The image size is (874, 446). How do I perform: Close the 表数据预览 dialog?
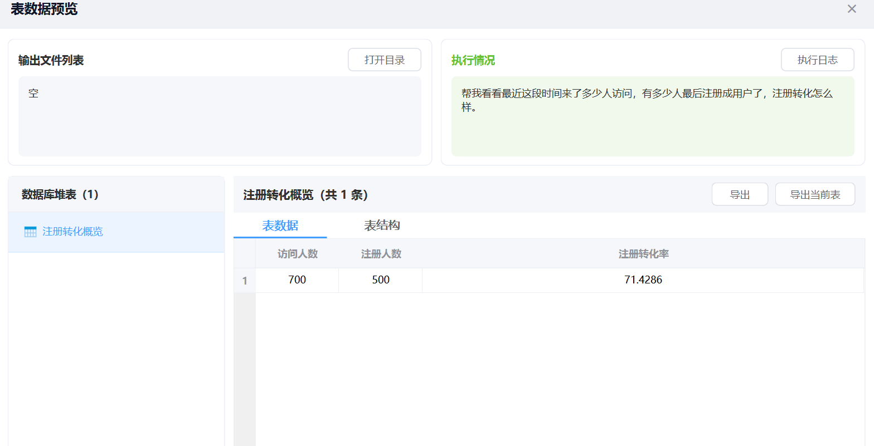click(x=852, y=9)
